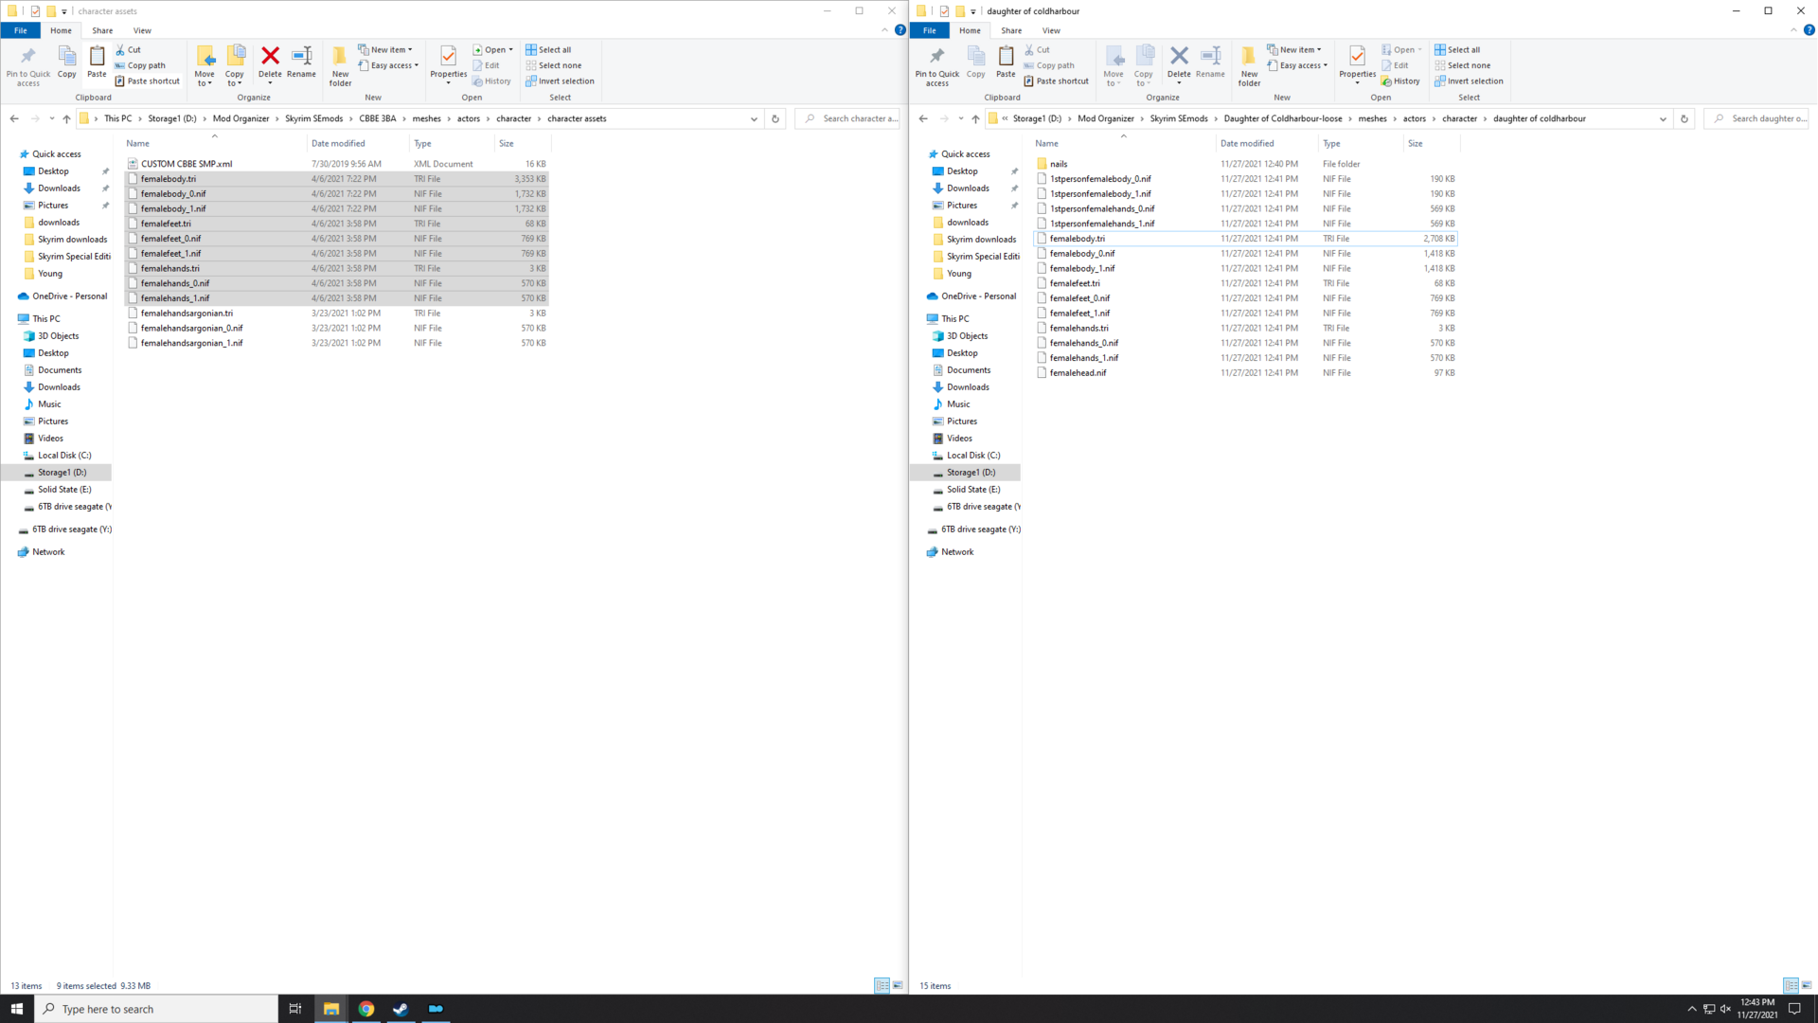Open New item dropdown in right window

1294,50
